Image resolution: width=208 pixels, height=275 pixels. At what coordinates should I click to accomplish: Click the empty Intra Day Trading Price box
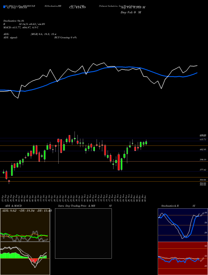83,233
